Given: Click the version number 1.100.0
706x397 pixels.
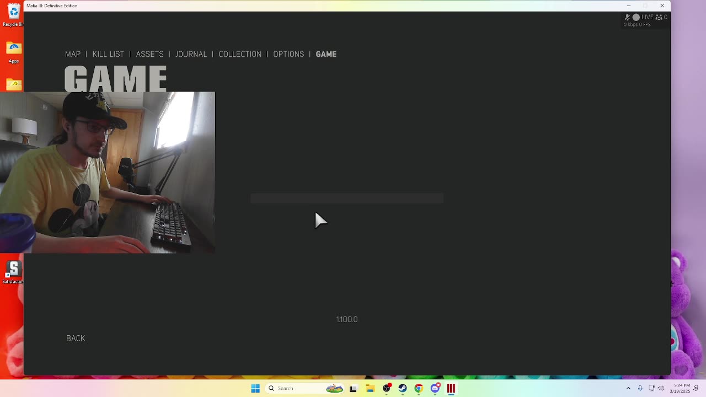Looking at the screenshot, I should click(347, 319).
